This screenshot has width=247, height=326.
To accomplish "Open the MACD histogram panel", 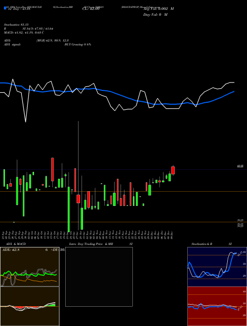I will (x=30, y=306).
